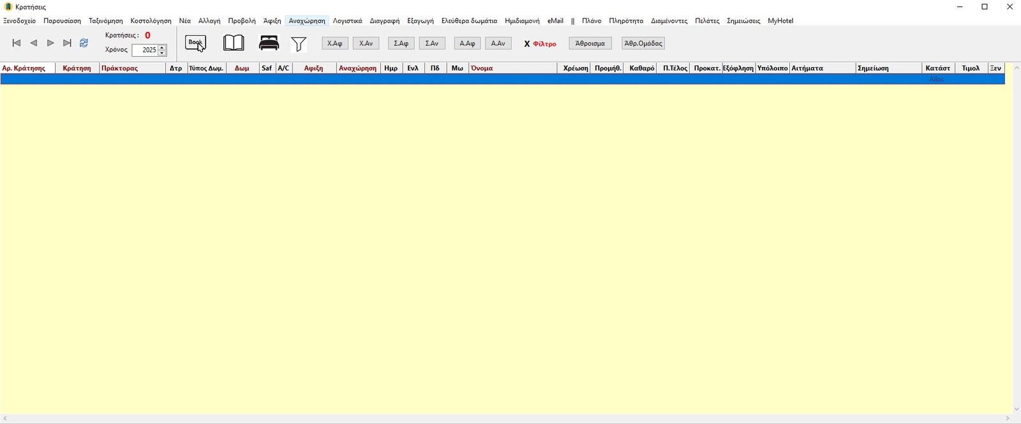The width and height of the screenshot is (1021, 424).
Task: Click the horizontal scrollbar right arrow
Action: 1008,419
